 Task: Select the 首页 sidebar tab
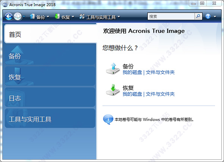[x=50, y=34]
